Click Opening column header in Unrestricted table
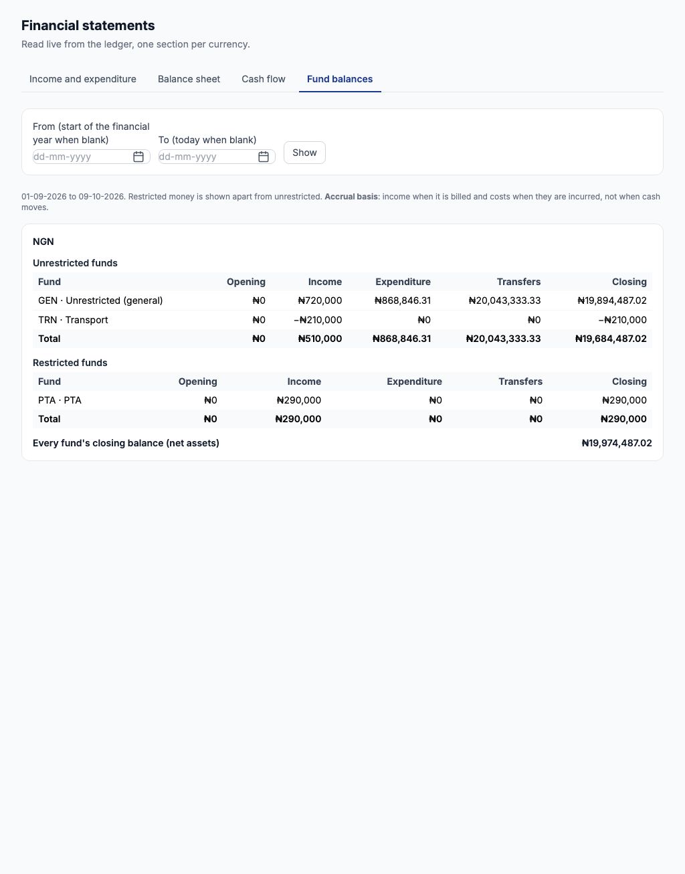Image resolution: width=685 pixels, height=874 pixels. point(246,282)
